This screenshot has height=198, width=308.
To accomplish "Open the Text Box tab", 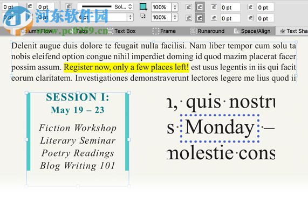I will click(121, 31).
